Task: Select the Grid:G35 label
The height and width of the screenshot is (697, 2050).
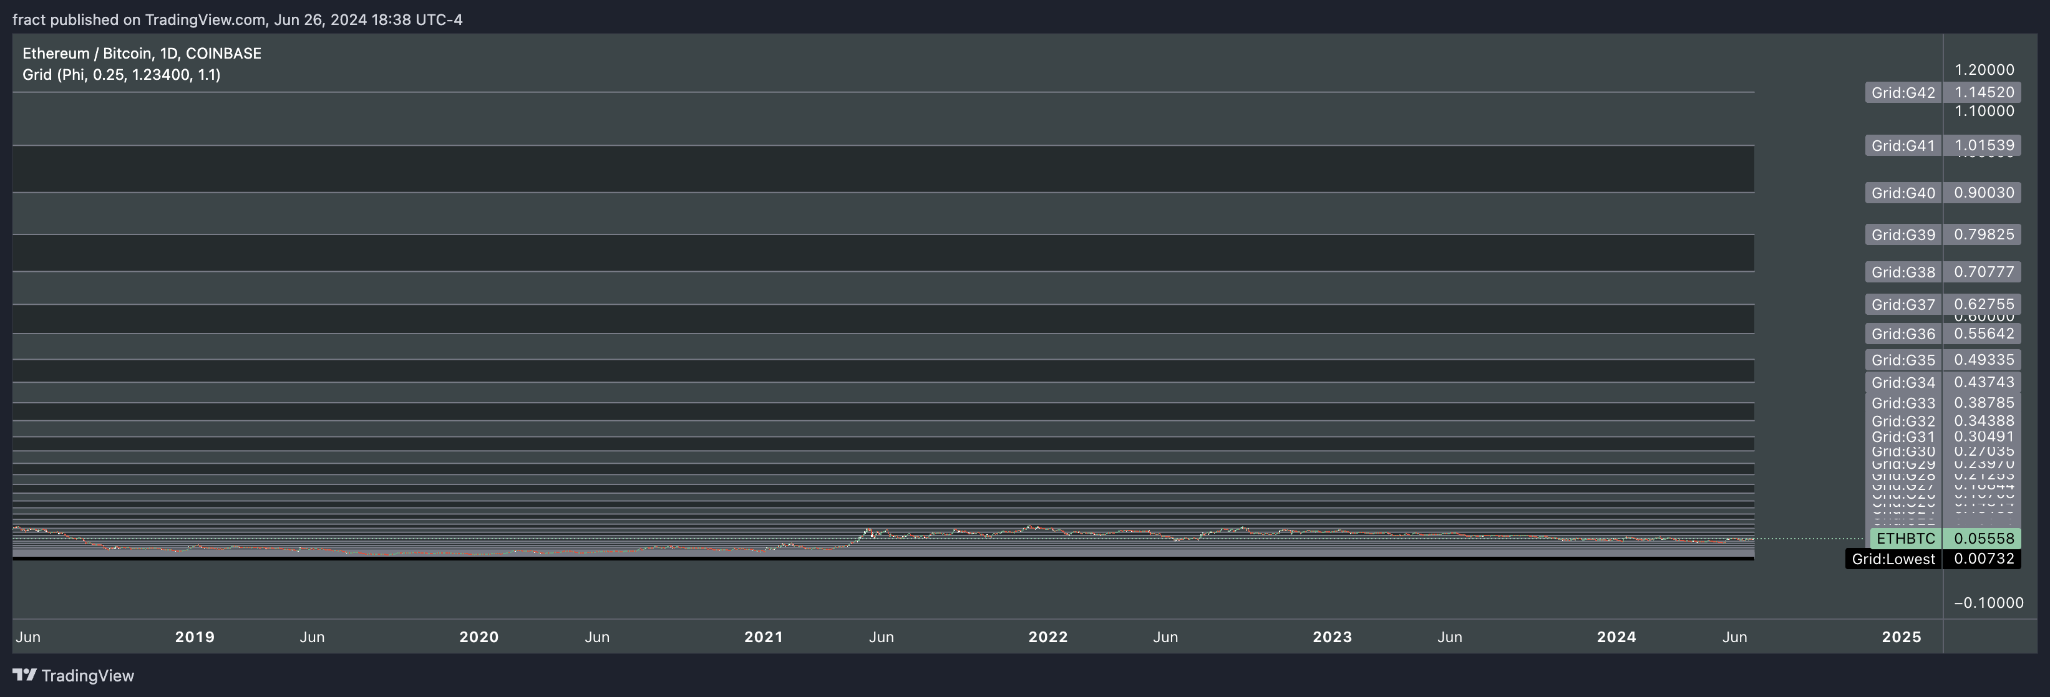Action: (x=1903, y=360)
